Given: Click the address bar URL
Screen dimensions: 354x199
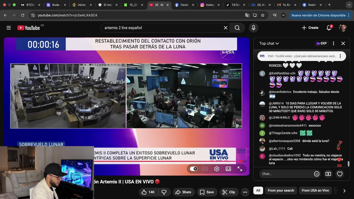Looking at the screenshot, I should pos(67,15).
